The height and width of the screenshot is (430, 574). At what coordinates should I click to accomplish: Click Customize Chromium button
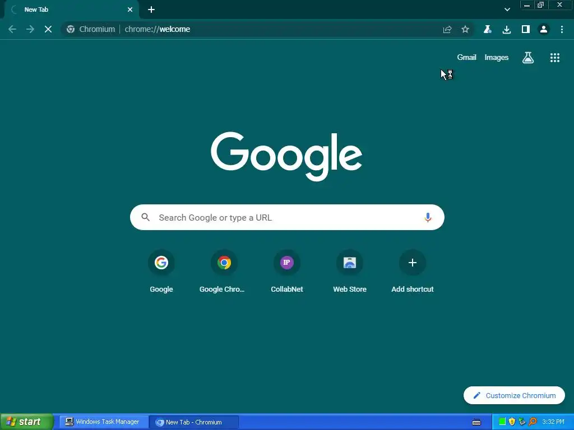click(x=514, y=395)
